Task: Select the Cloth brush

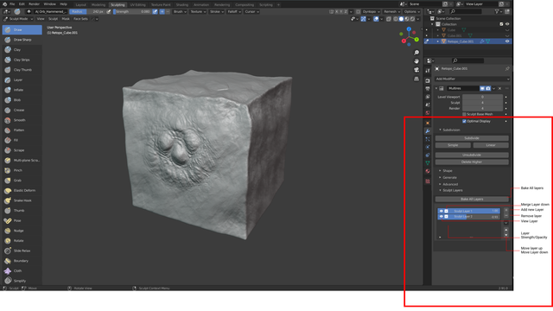Action: click(x=22, y=270)
